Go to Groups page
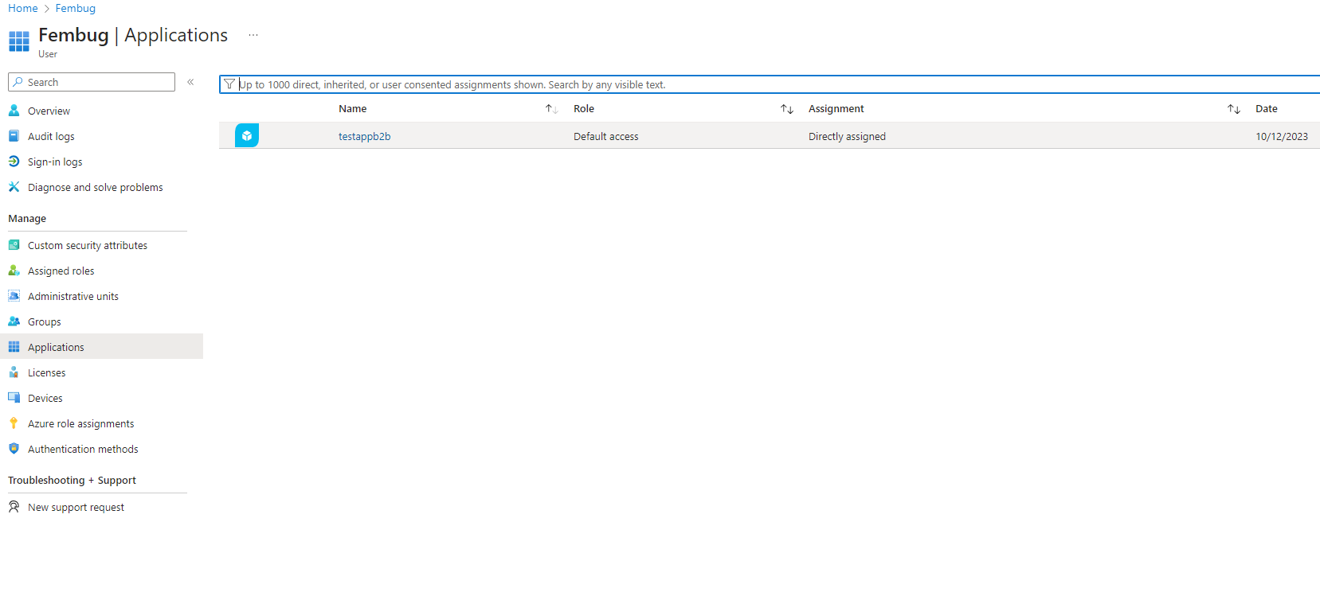Viewport: 1320px width, 600px height. click(x=45, y=322)
